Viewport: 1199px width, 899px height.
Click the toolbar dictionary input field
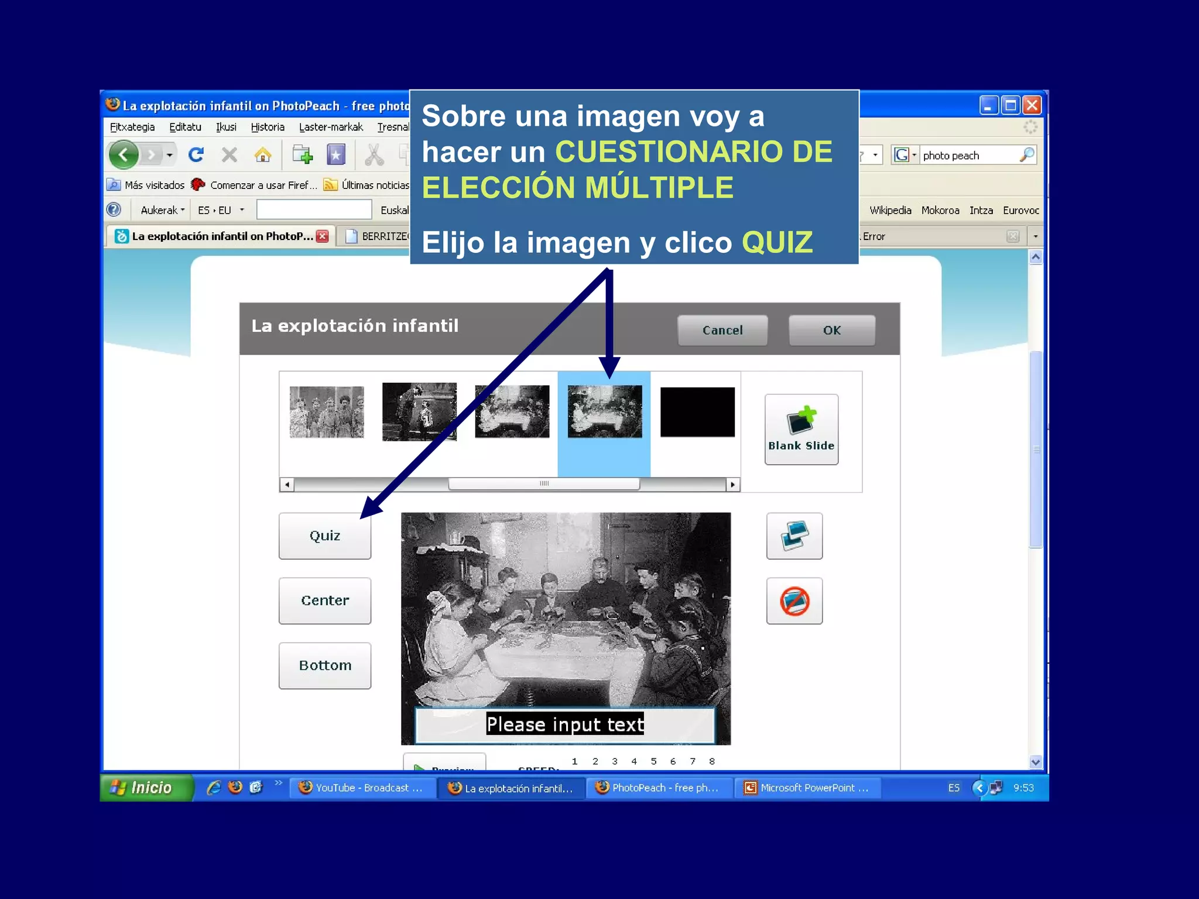coord(314,210)
